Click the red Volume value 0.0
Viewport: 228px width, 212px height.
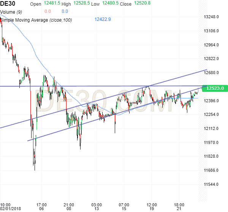(x=47, y=11)
